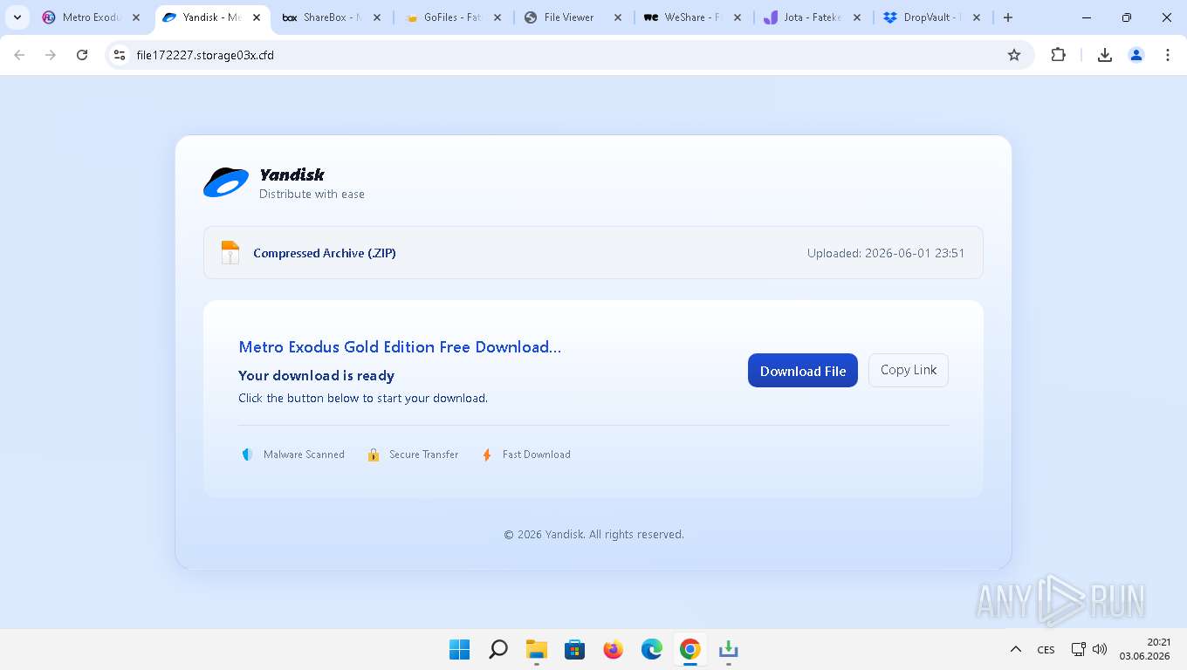Launch Firefox from taskbar
The height and width of the screenshot is (670, 1187).
(x=613, y=649)
